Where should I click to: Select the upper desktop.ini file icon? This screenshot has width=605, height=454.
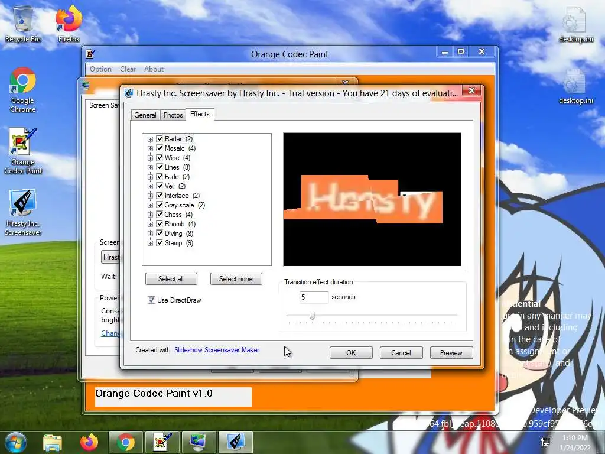(575, 24)
